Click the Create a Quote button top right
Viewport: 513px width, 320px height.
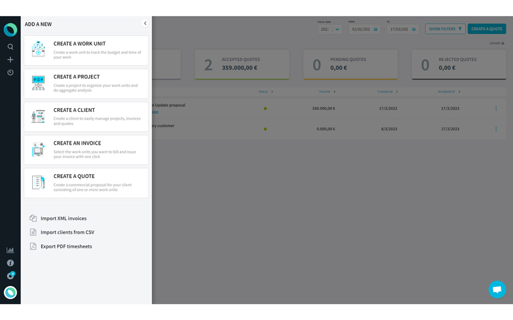[x=487, y=29]
